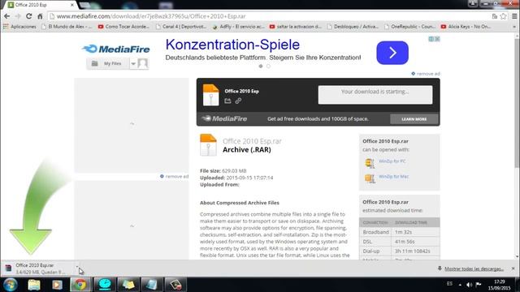Close the downloads bar

point(513,268)
